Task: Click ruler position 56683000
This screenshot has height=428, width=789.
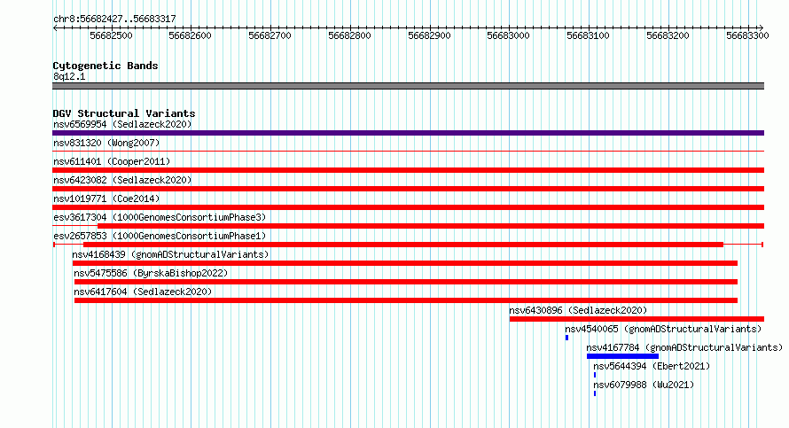Action: (x=508, y=35)
